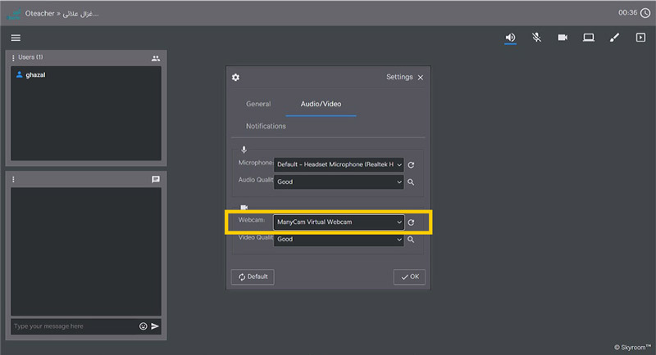The width and height of the screenshot is (656, 355).
Task: Turn on the webcam camera icon
Action: click(x=563, y=38)
